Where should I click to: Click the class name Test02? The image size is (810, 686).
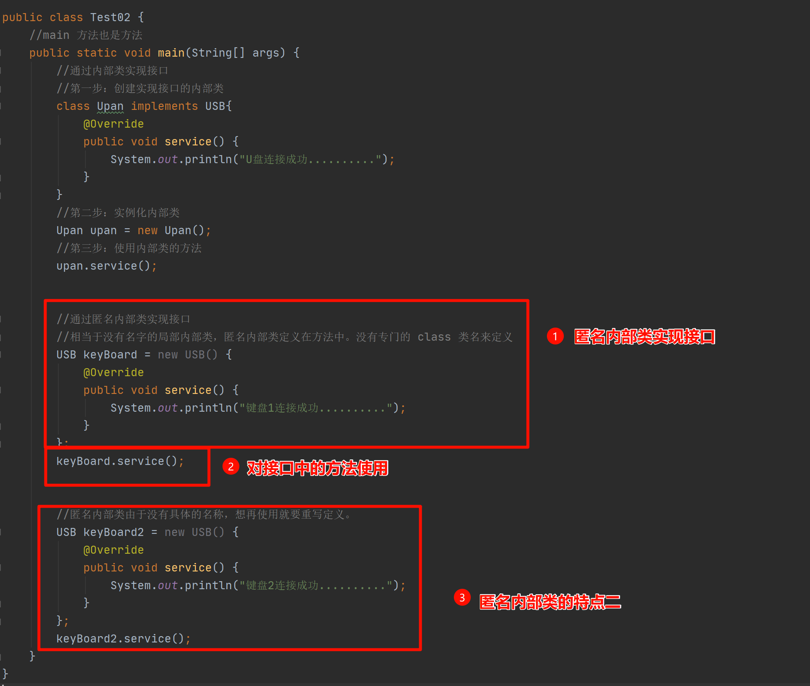(110, 17)
